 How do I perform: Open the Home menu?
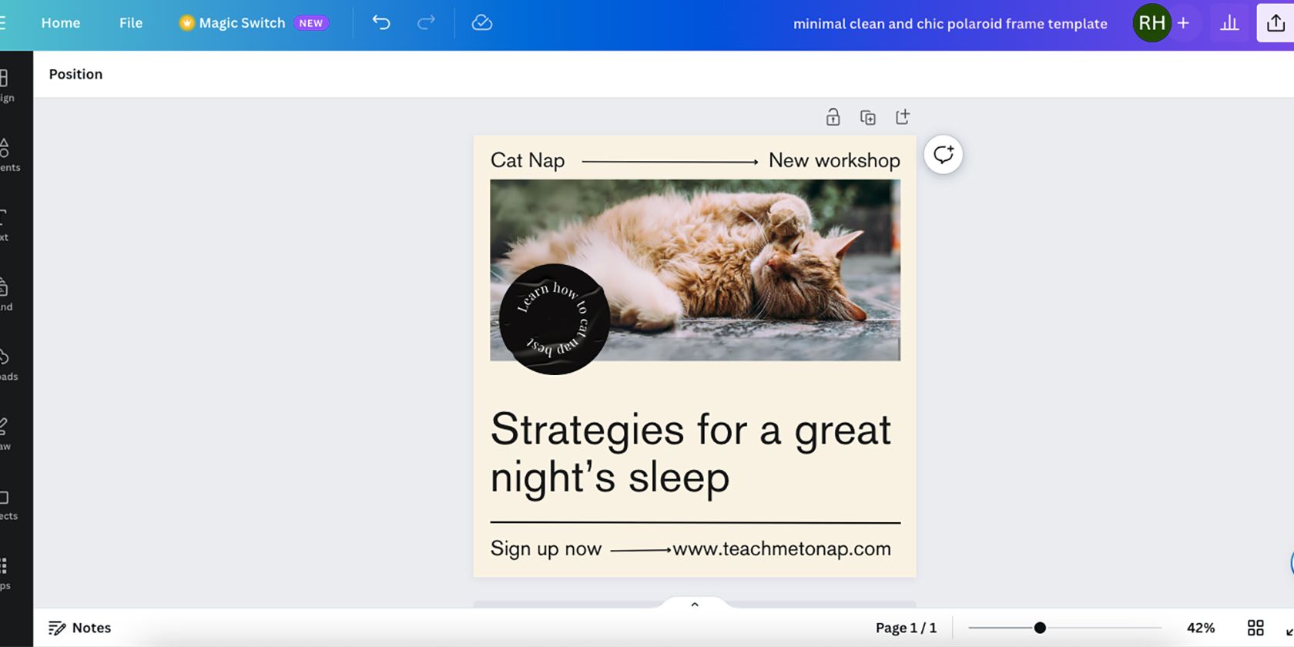click(x=61, y=23)
